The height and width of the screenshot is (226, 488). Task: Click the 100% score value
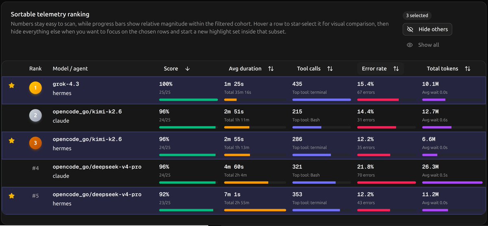click(x=166, y=84)
